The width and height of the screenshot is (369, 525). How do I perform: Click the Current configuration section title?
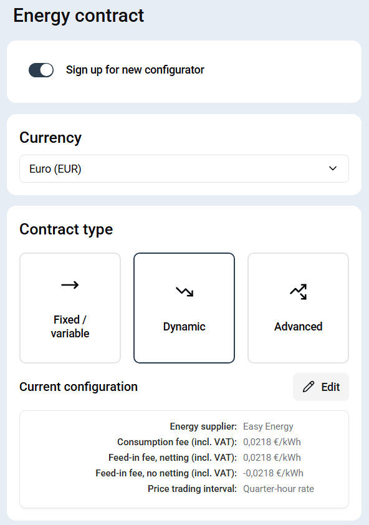79,387
